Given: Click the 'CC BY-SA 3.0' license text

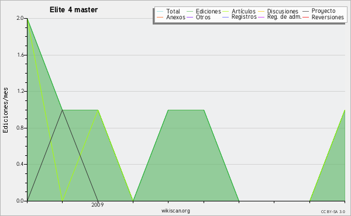Looking at the screenshot, I should click(x=333, y=212).
